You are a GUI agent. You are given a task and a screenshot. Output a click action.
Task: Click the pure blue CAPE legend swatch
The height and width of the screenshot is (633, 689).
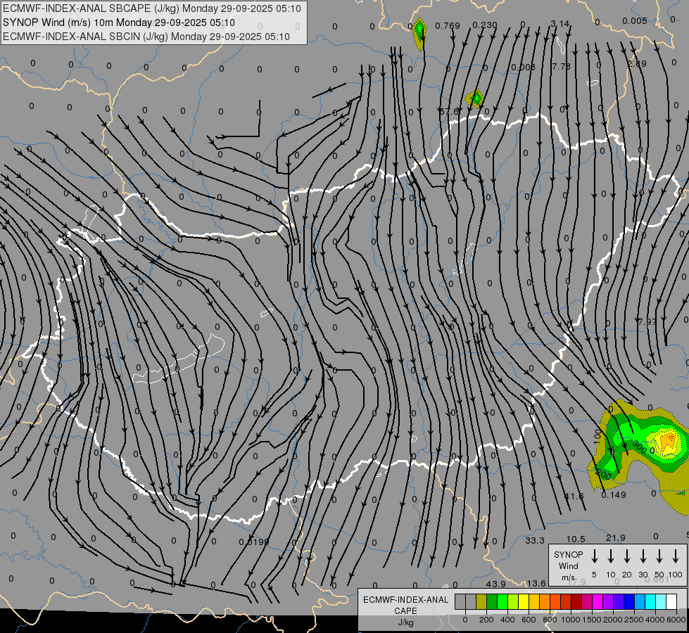pos(628,601)
